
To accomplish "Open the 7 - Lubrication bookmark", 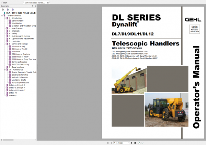I will click(x=15, y=41).
